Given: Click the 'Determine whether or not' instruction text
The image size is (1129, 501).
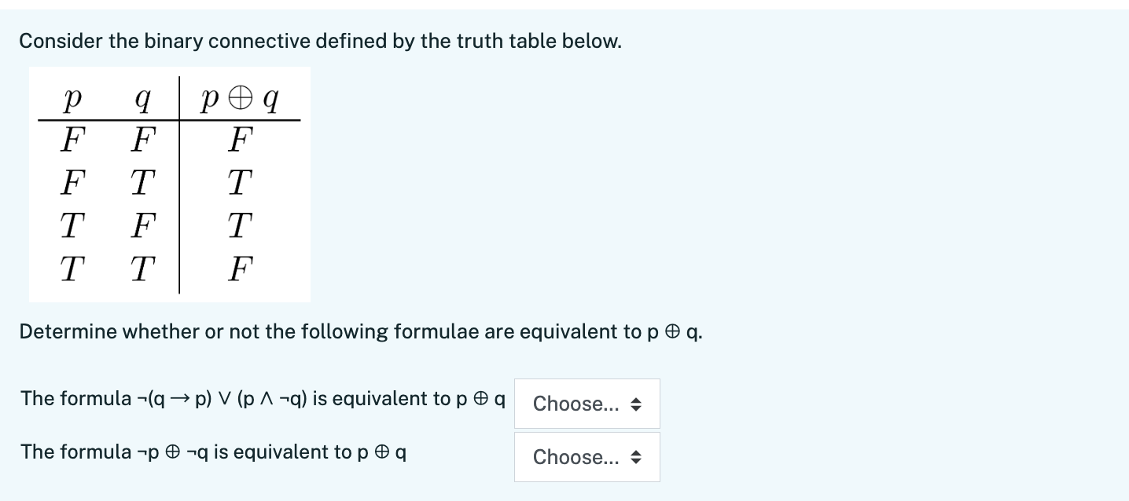Looking at the screenshot, I should (x=361, y=331).
